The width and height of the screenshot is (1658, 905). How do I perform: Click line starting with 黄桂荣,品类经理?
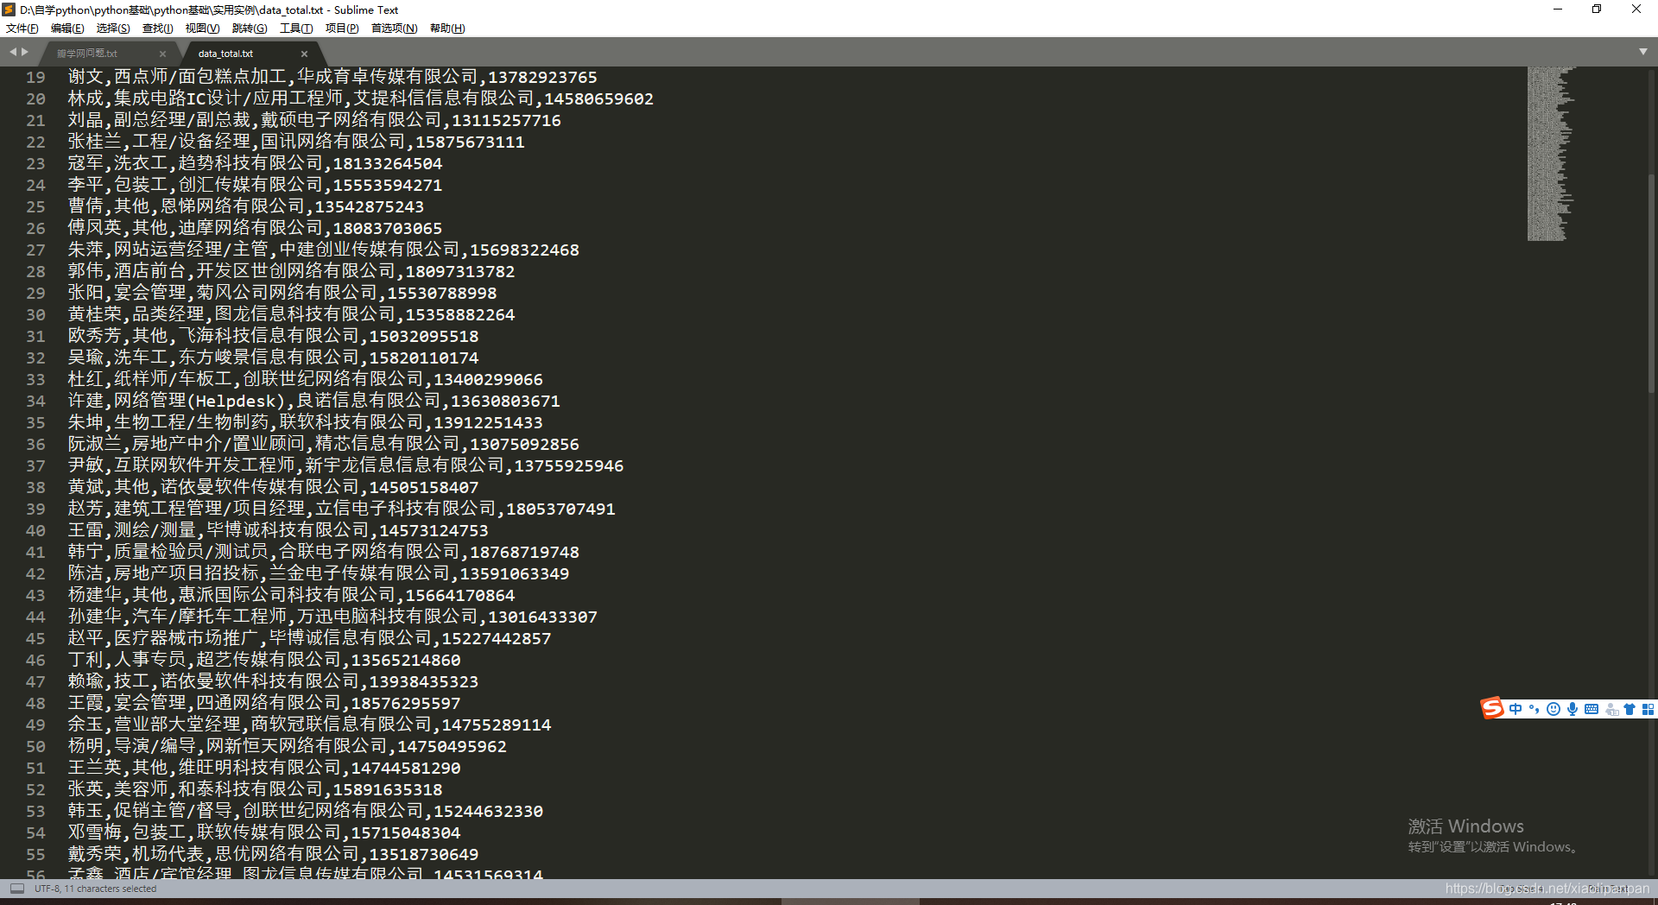291,315
